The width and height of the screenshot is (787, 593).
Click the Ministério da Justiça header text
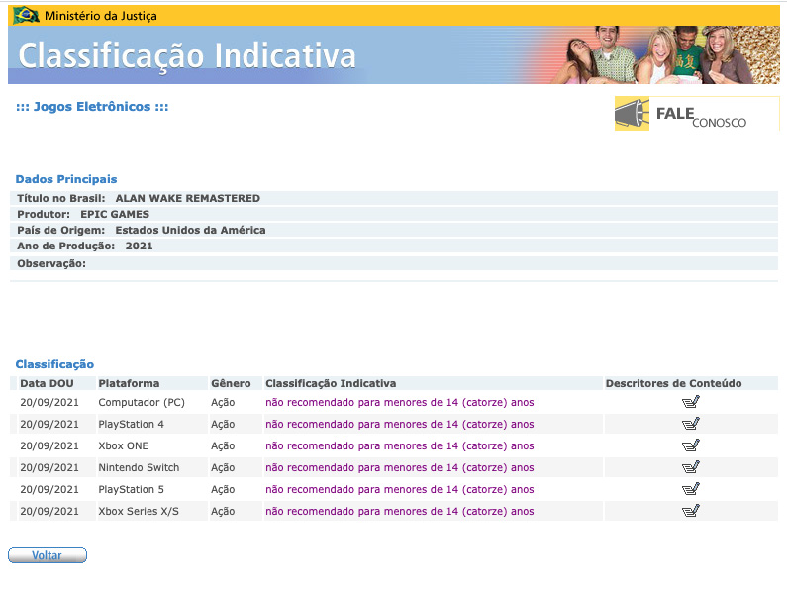pos(100,16)
